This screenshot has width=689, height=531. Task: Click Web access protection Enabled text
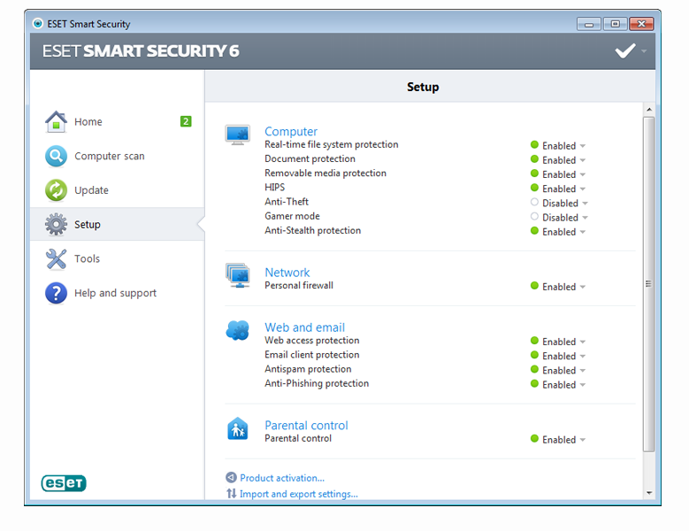click(x=559, y=342)
